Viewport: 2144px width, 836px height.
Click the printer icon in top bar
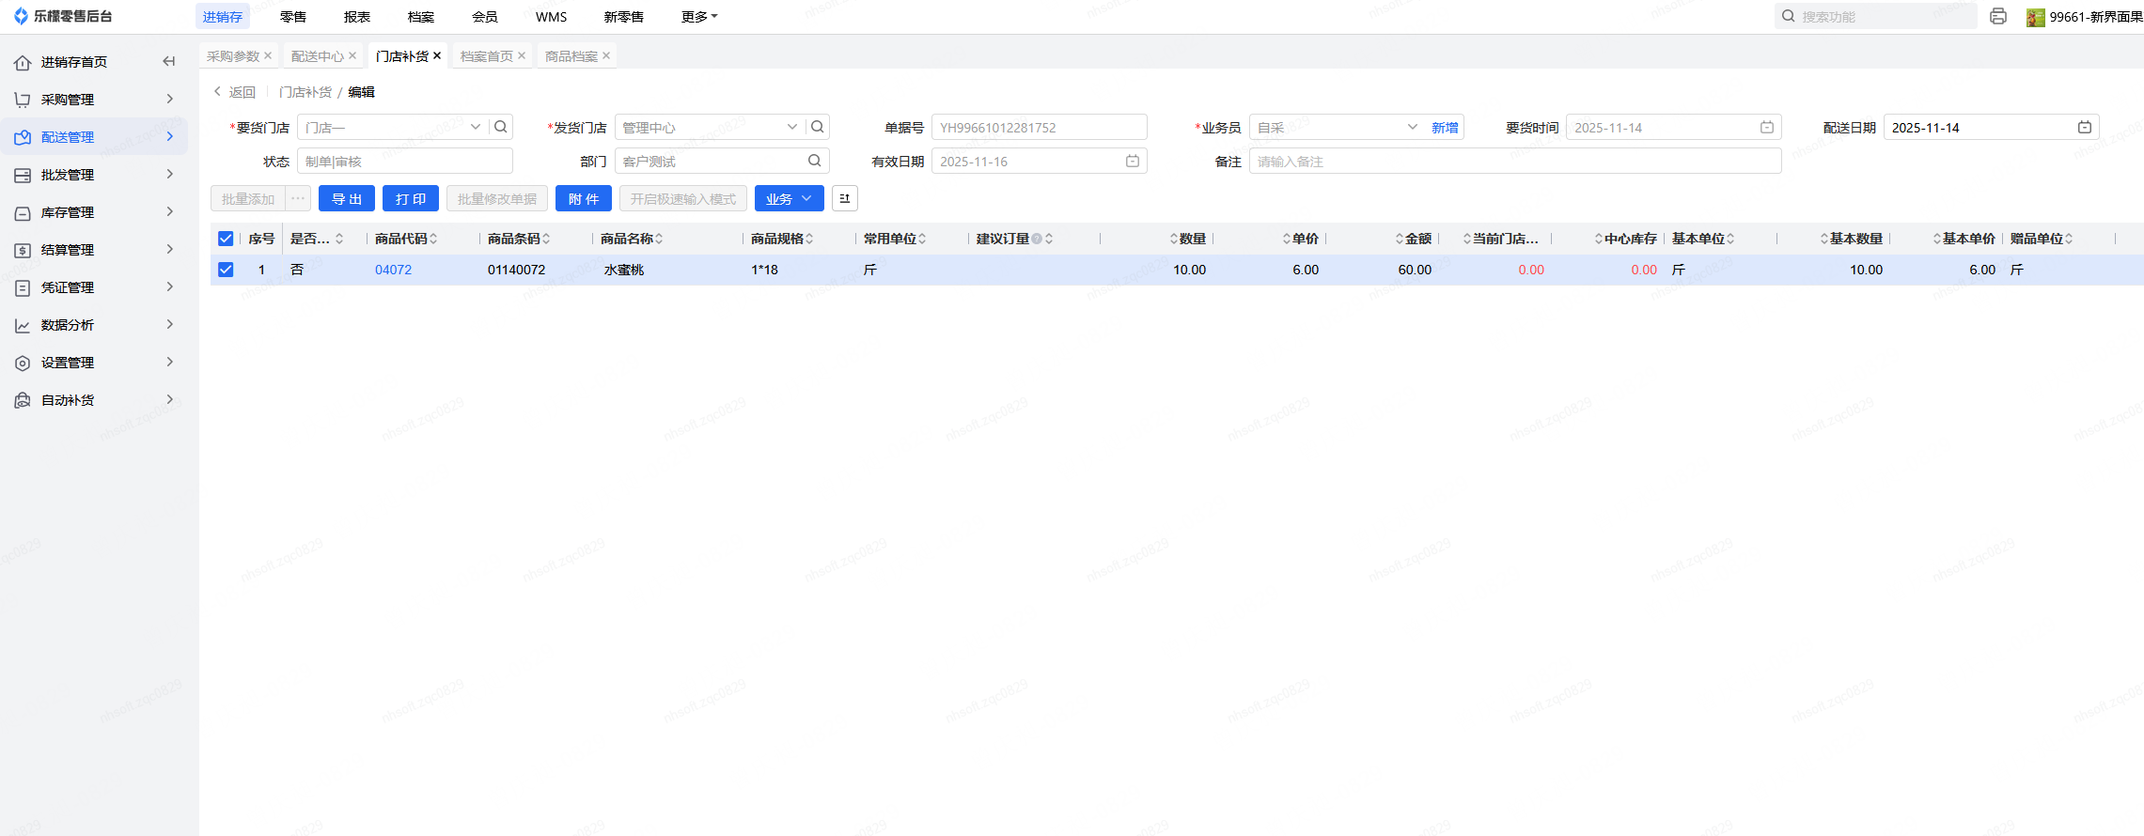[1998, 16]
